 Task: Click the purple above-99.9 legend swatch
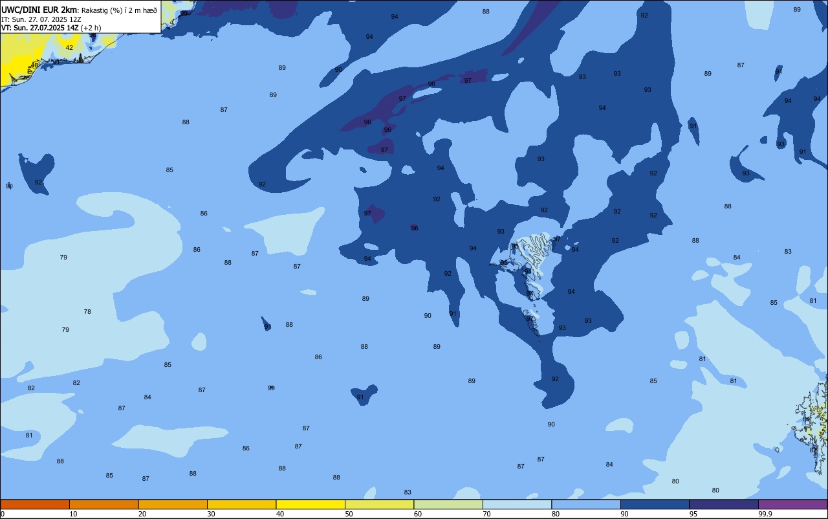coord(792,504)
